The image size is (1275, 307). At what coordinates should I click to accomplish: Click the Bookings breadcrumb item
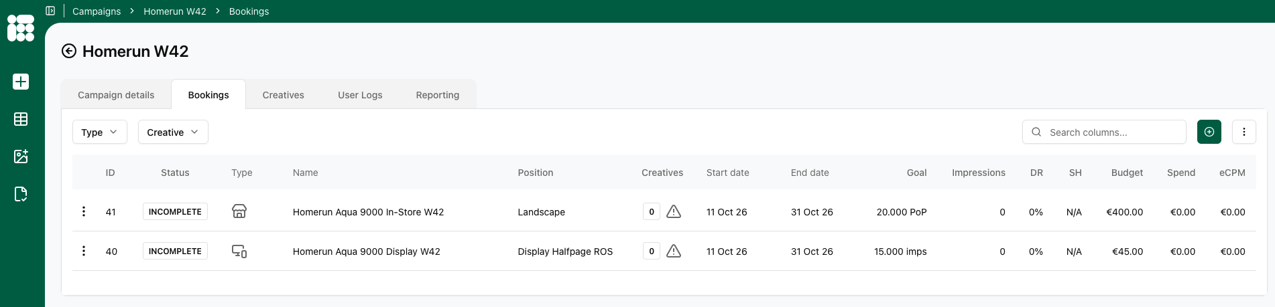249,11
